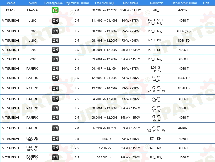This screenshot has height=162, width=215.
Task: Select the Moc silnika column header
Action: pos(131,3)
